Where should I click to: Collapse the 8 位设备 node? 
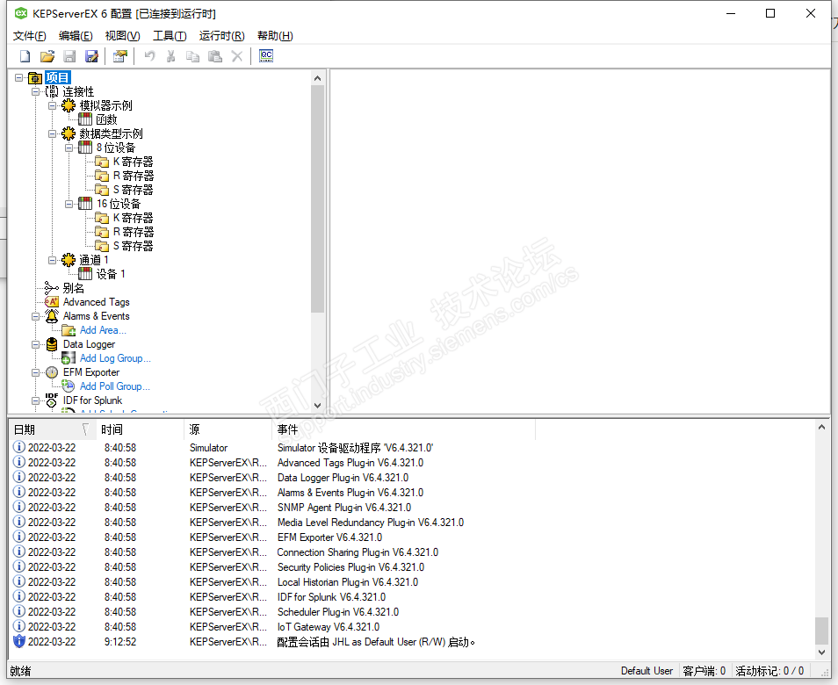69,148
